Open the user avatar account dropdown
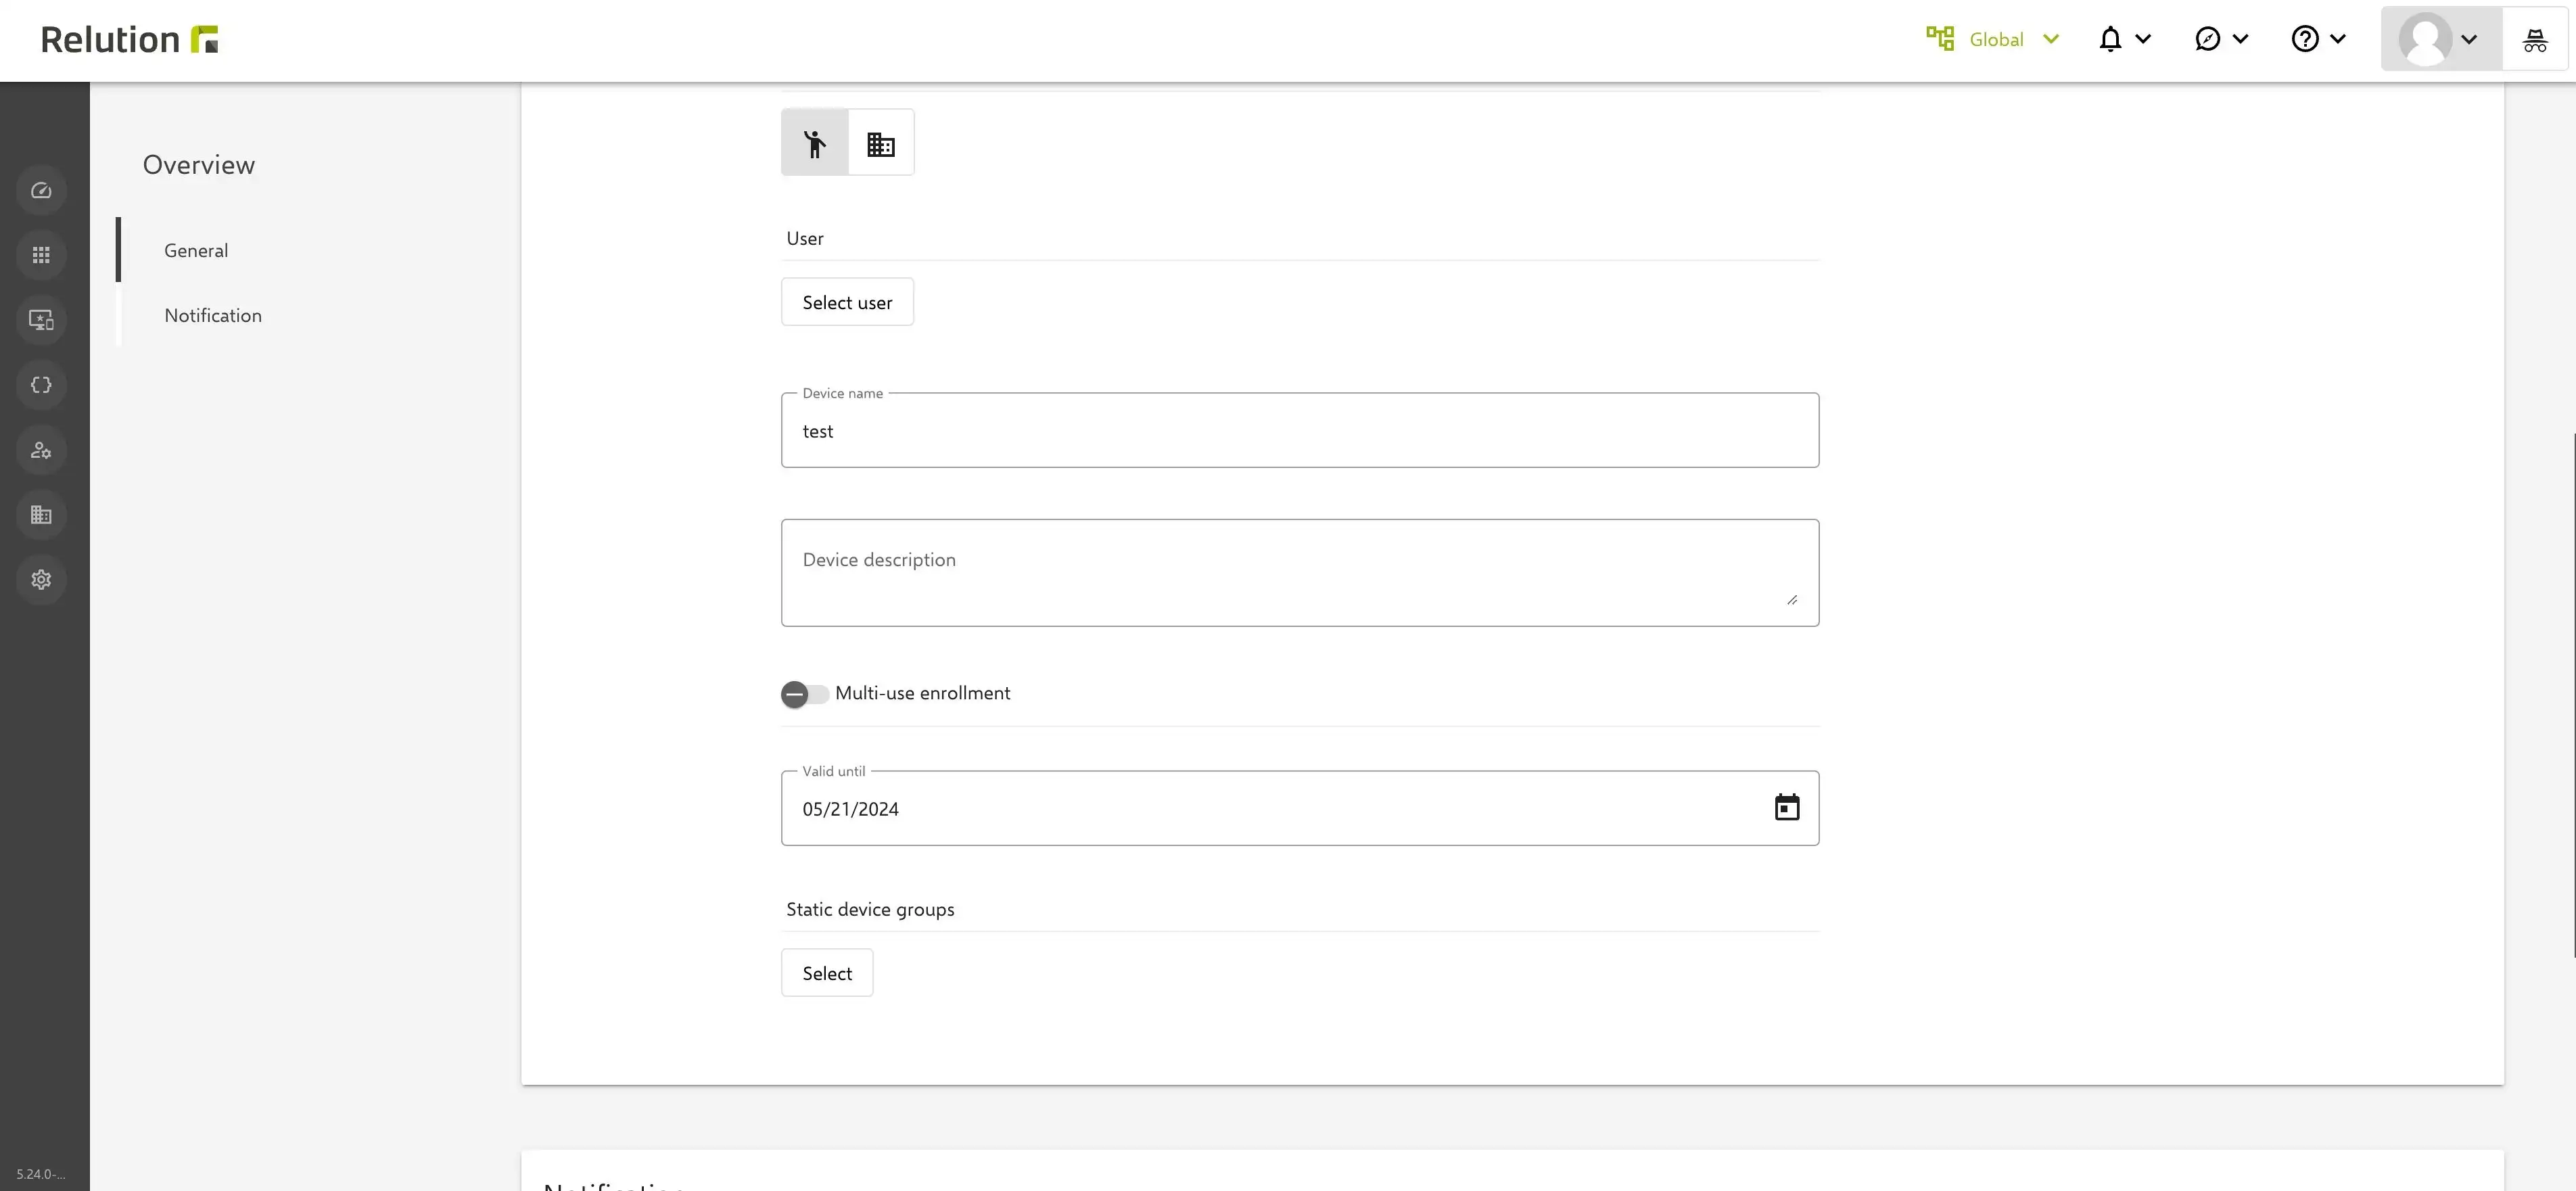The height and width of the screenshot is (1191, 2576). coord(2441,39)
